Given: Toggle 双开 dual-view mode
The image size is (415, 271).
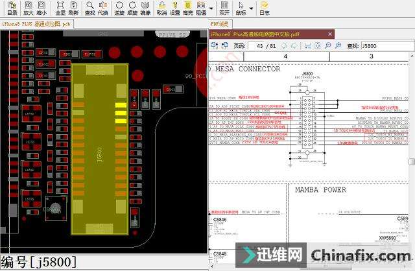Looking at the screenshot, I should tap(224, 8).
